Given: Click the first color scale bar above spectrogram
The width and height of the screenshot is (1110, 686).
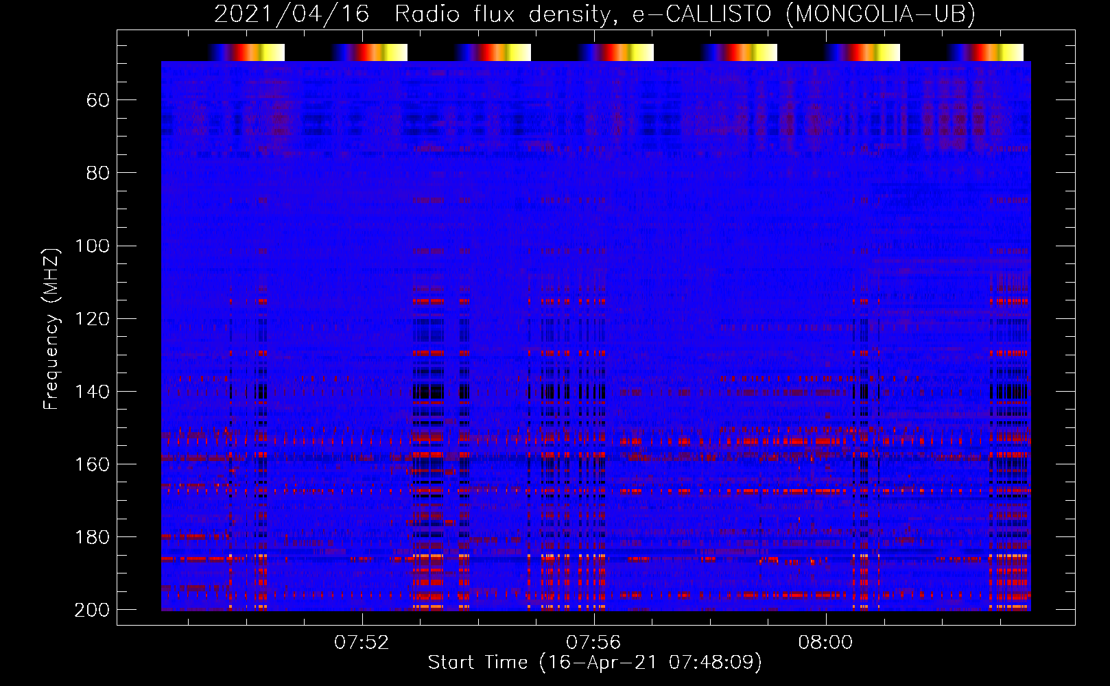Looking at the screenshot, I should (246, 52).
